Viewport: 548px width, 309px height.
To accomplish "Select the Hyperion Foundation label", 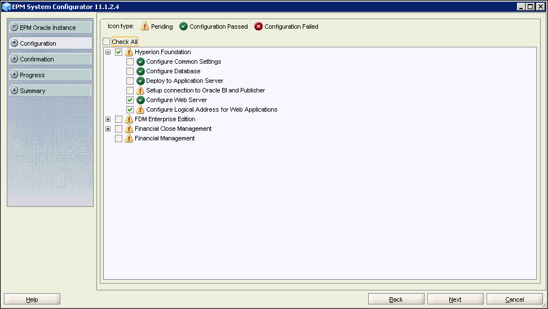I will click(163, 52).
